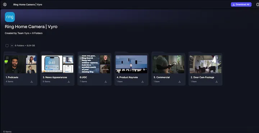Tick the checkbox on Podcasts thumbnail
Screen dimensions: 259x133
point(7,58)
